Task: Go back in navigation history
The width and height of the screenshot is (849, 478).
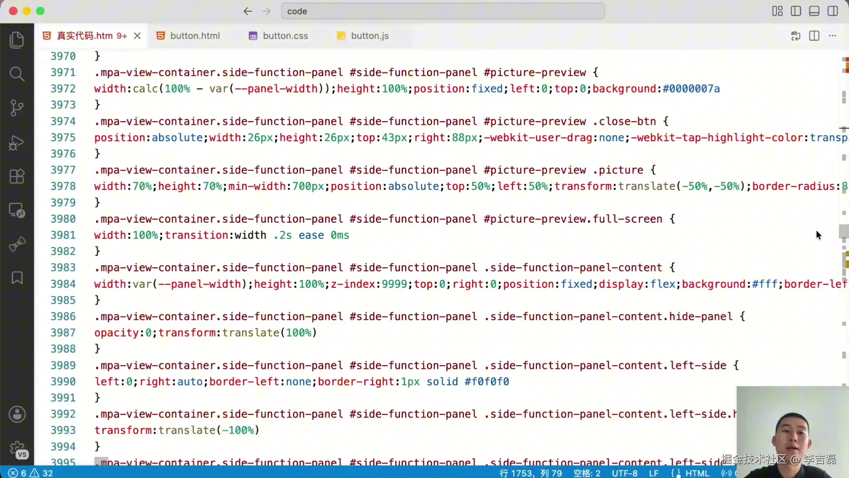Action: pyautogui.click(x=248, y=12)
